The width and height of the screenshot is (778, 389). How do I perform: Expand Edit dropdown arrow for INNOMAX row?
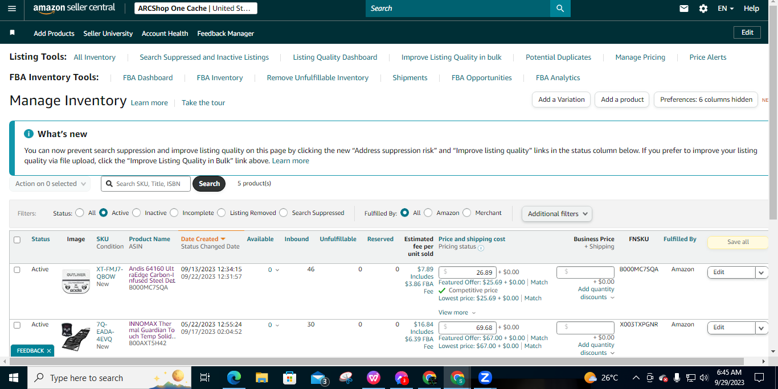[762, 328]
